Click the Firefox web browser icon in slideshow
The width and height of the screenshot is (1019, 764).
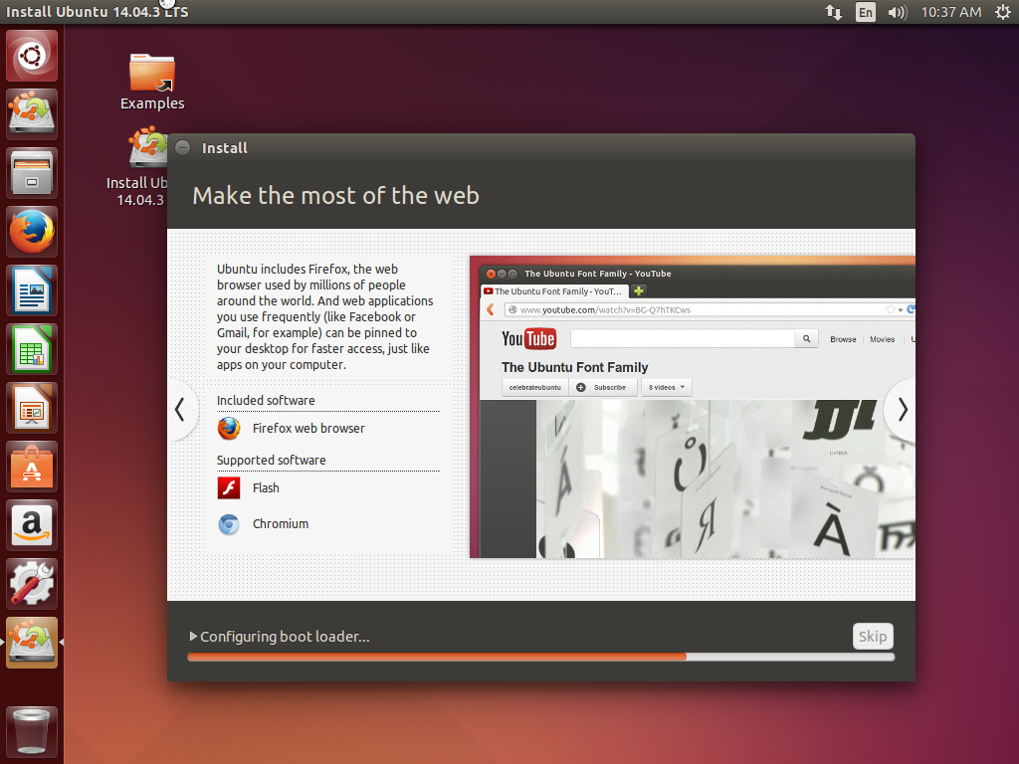click(x=229, y=429)
